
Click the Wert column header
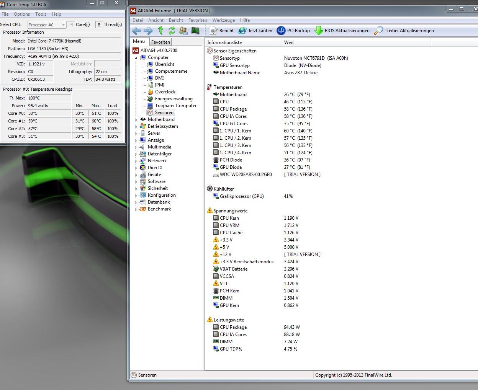[356, 42]
